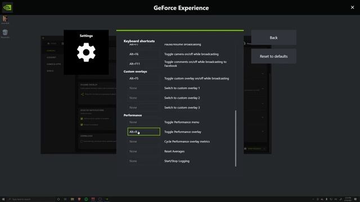The image size is (360, 202).
Task: Set shortcut for Start/Stop Logging
Action: [144, 161]
